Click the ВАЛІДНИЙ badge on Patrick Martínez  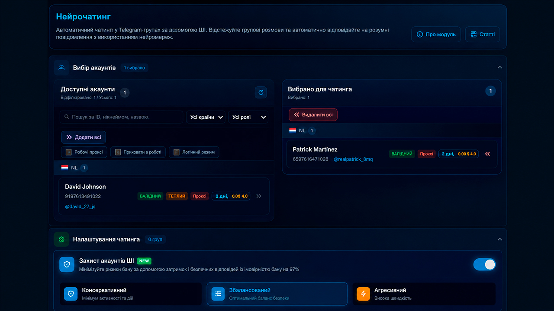[402, 154]
